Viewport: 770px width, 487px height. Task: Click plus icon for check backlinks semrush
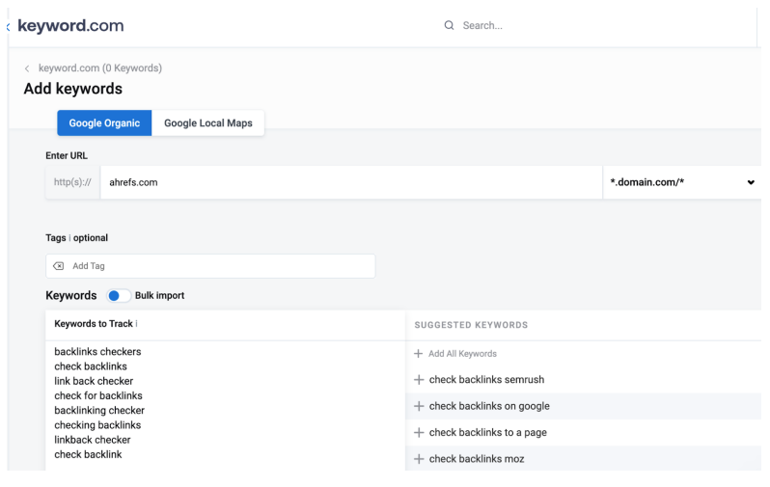(419, 380)
